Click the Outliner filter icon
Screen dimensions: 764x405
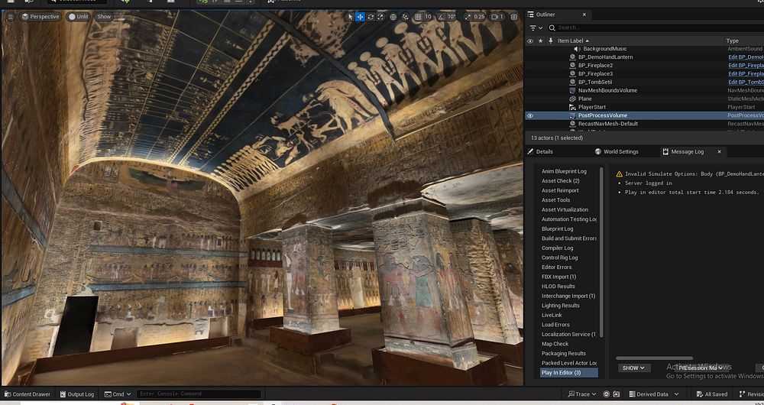[x=534, y=28]
